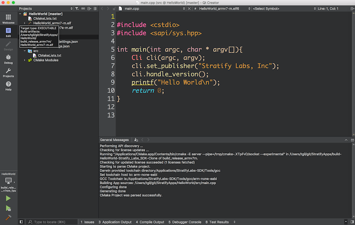355x225 pixels.
Task: Open the Compile Output tab
Action: coord(150,222)
